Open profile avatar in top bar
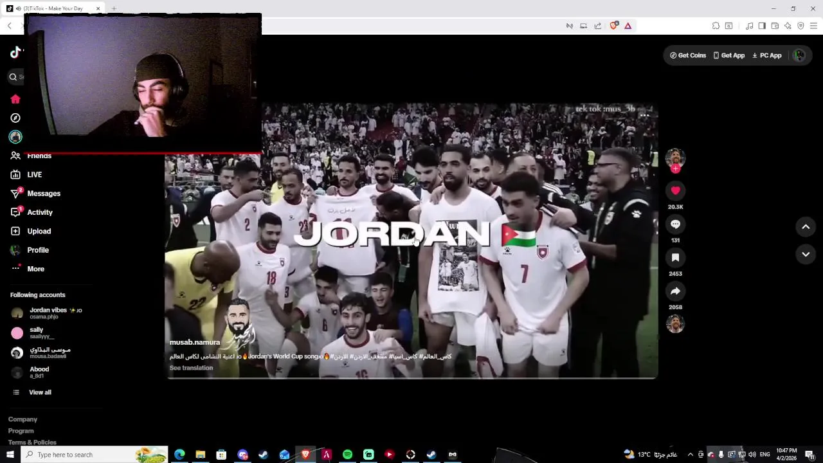The height and width of the screenshot is (463, 823). [x=799, y=55]
